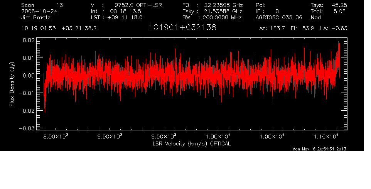Click velocity value 9752.0 OPTI-LSR
This screenshot has width=371, height=189.
pos(138,5)
